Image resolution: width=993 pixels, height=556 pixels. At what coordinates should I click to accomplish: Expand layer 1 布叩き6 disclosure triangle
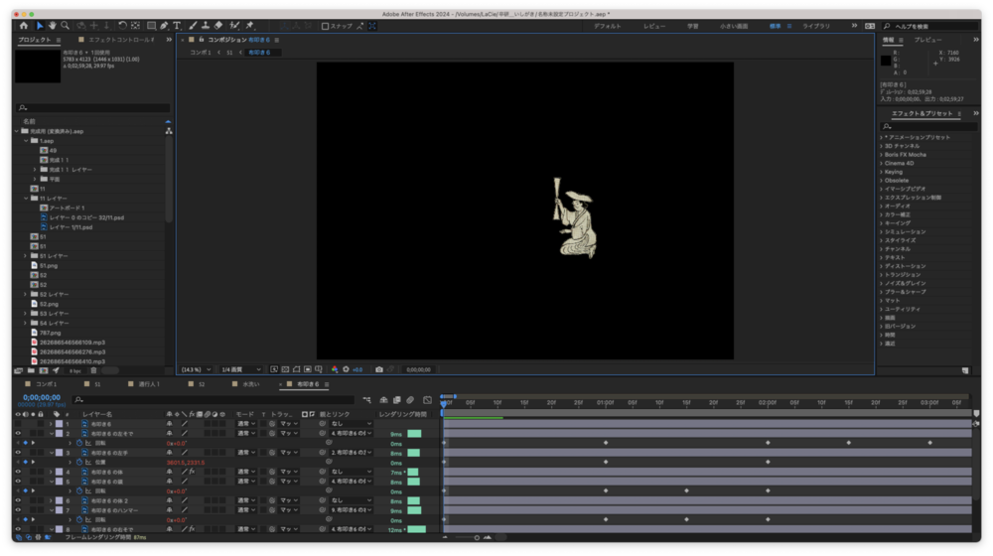pos(51,424)
